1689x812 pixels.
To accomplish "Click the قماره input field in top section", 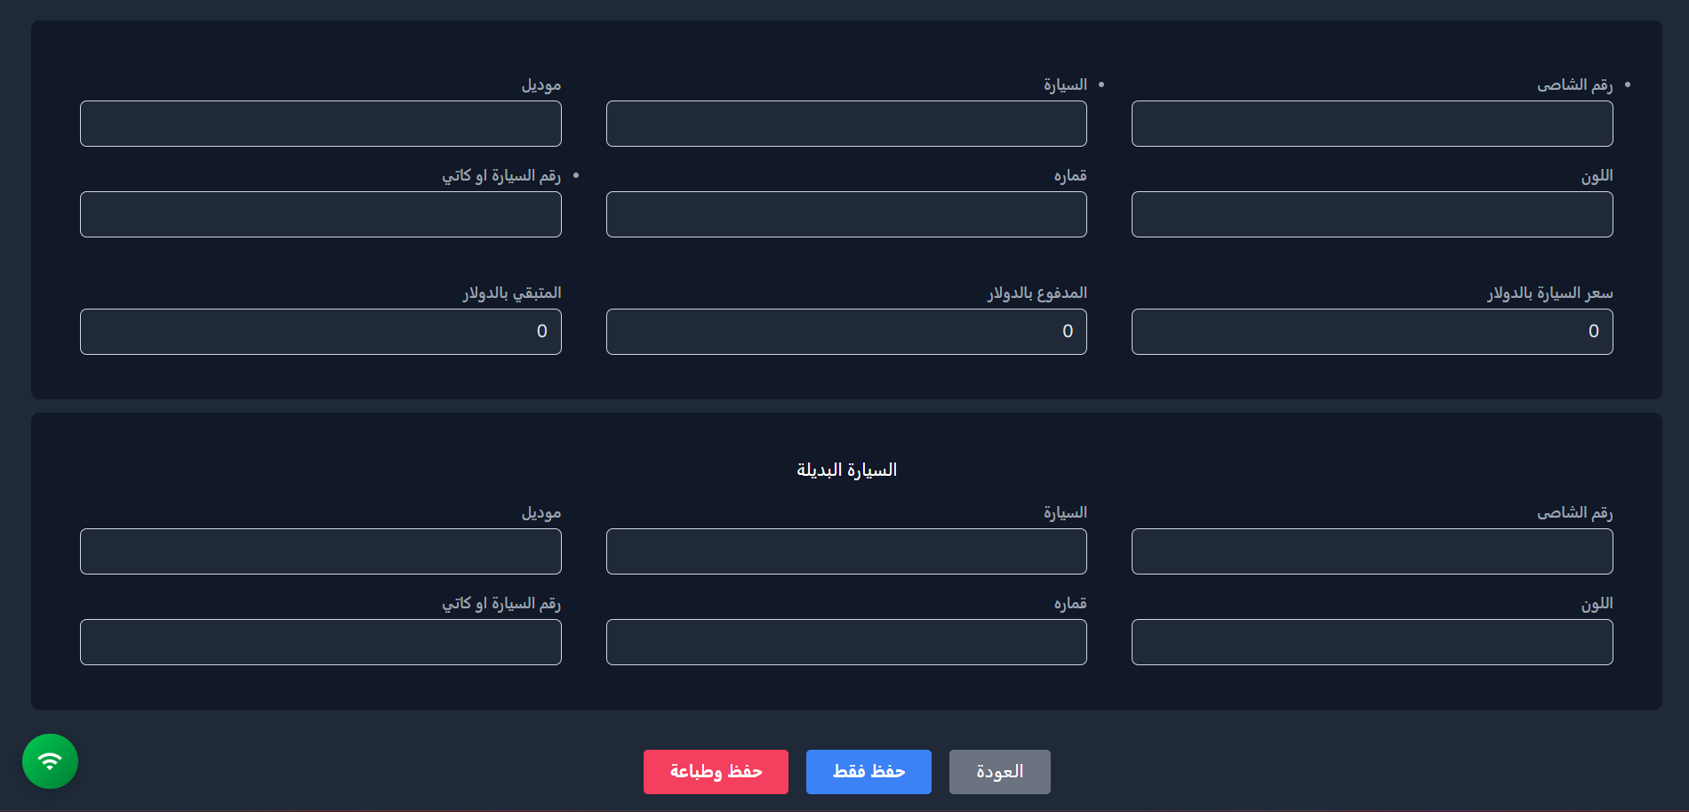I will [x=845, y=214].
